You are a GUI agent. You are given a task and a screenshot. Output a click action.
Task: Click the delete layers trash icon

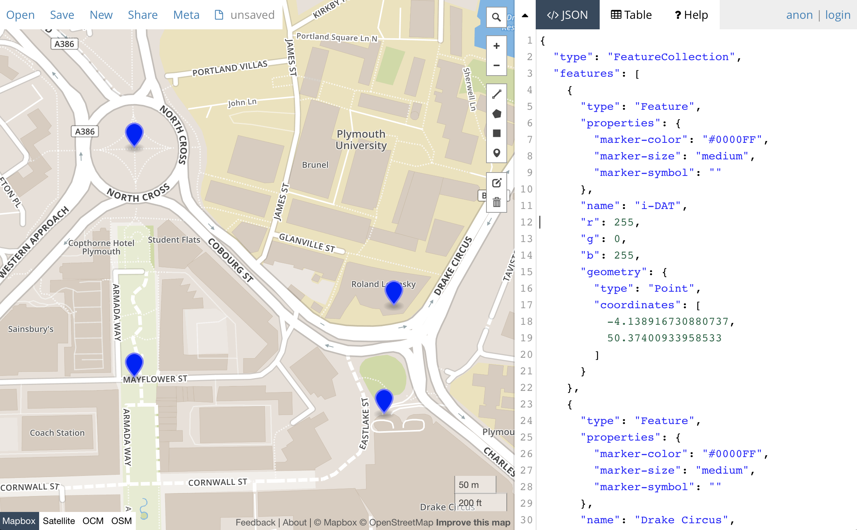[496, 203]
